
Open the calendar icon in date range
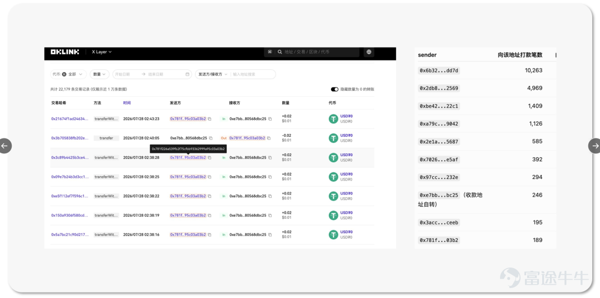click(x=187, y=74)
